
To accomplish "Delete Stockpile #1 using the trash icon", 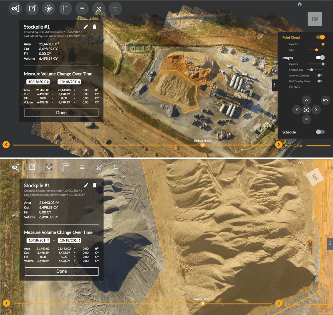I will click(94, 26).
